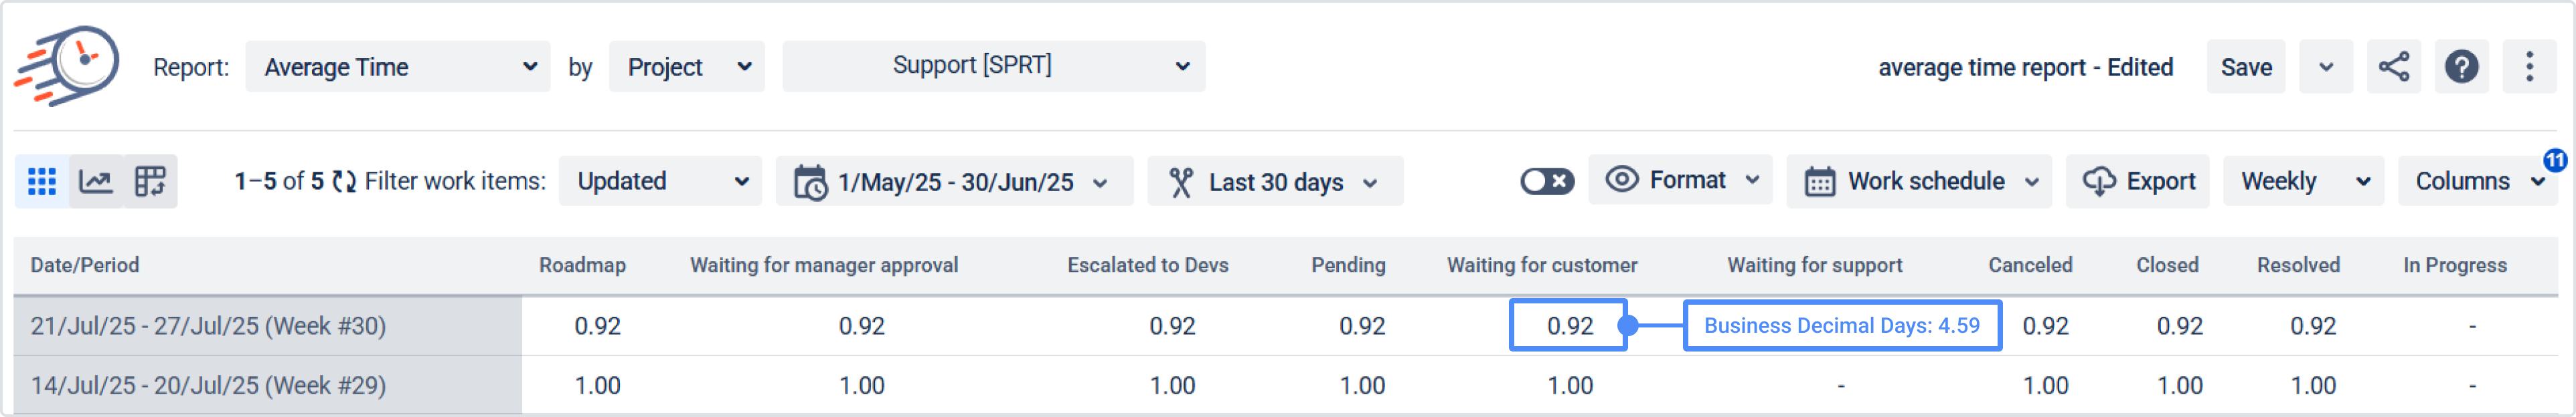Click the Export button
The width and height of the screenshot is (2576, 417).
(2138, 182)
